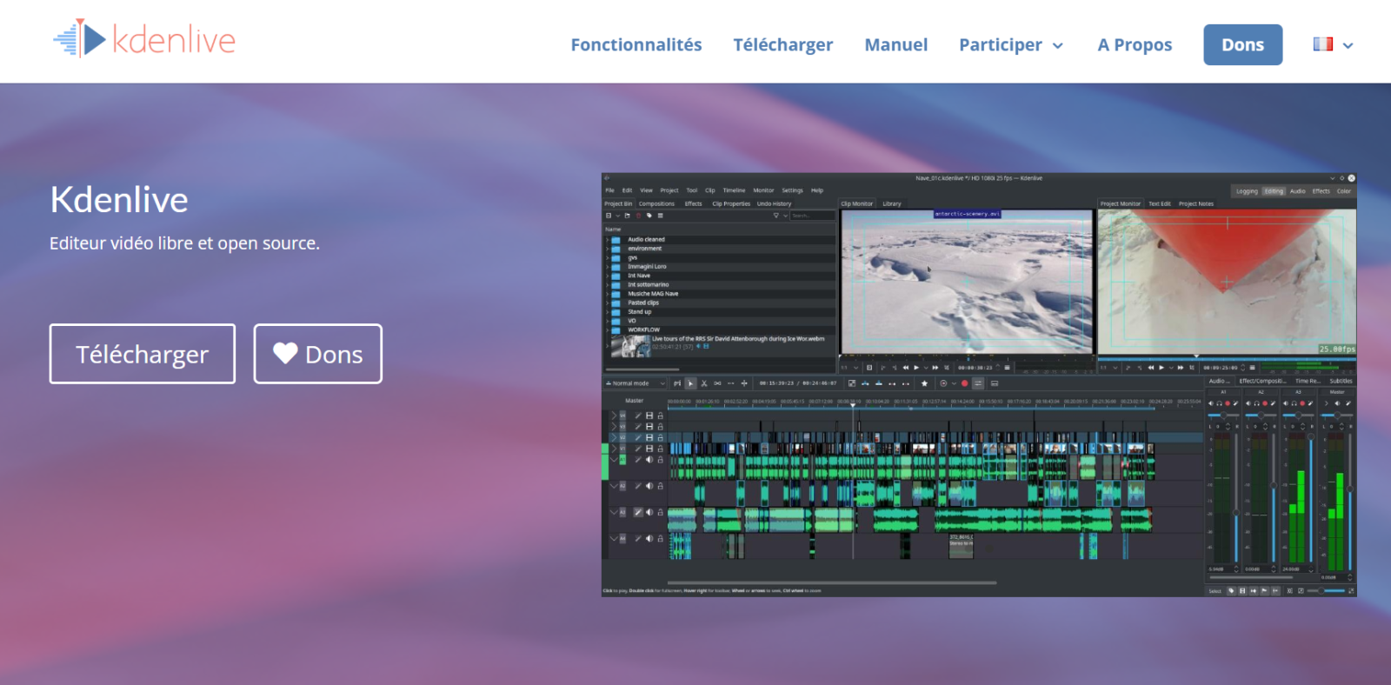Go to Télécharger in the top navigation
Viewport: 1391px width, 685px height.
pyautogui.click(x=782, y=44)
